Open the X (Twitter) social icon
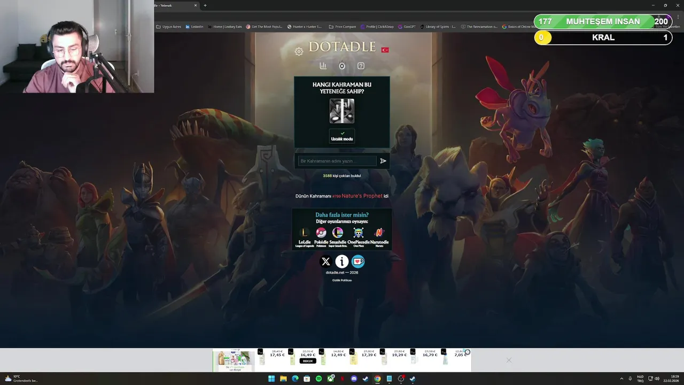 [x=326, y=261]
